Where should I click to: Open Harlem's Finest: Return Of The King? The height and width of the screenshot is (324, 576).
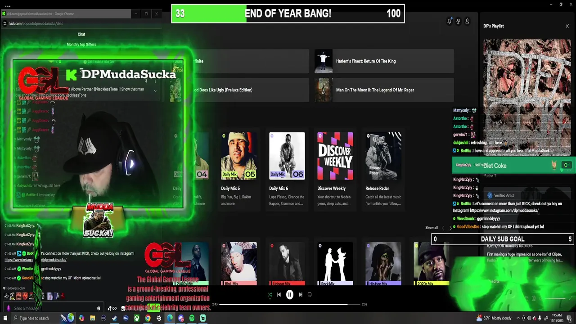[384, 61]
